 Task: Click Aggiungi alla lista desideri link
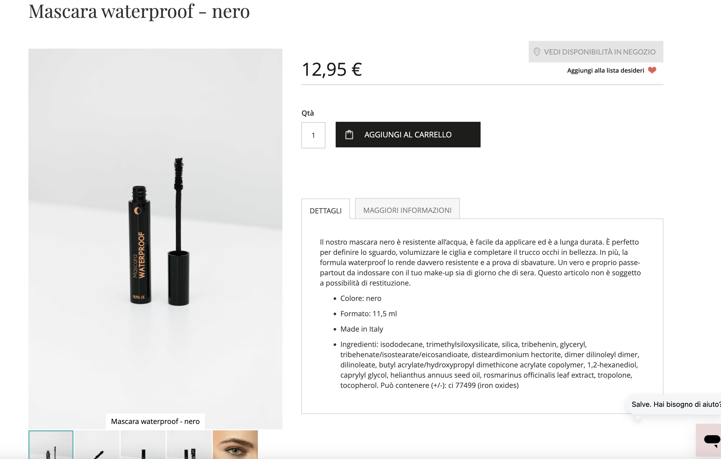tap(606, 70)
